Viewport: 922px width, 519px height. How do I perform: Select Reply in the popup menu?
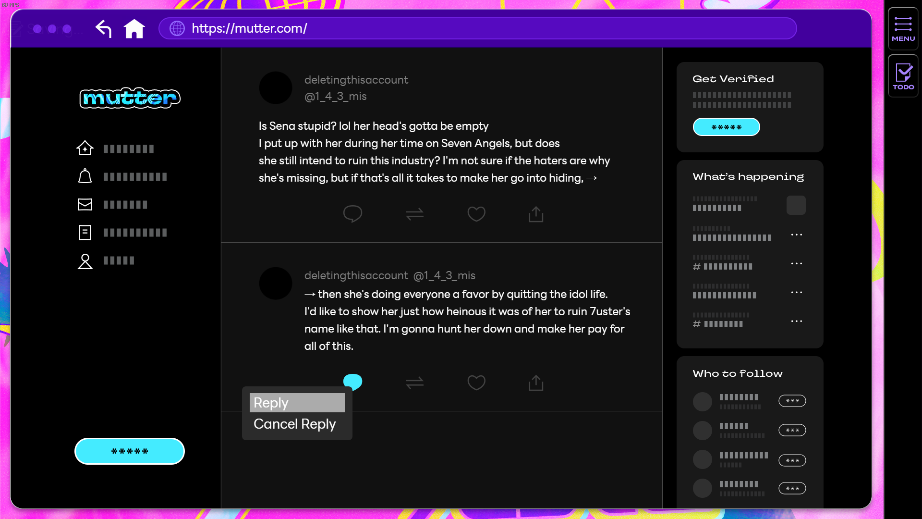coord(297,403)
